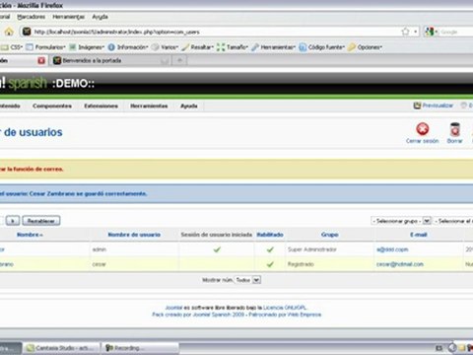The width and height of the screenshot is (473, 355).
Task: Sort by Nombre column header
Action: point(30,235)
